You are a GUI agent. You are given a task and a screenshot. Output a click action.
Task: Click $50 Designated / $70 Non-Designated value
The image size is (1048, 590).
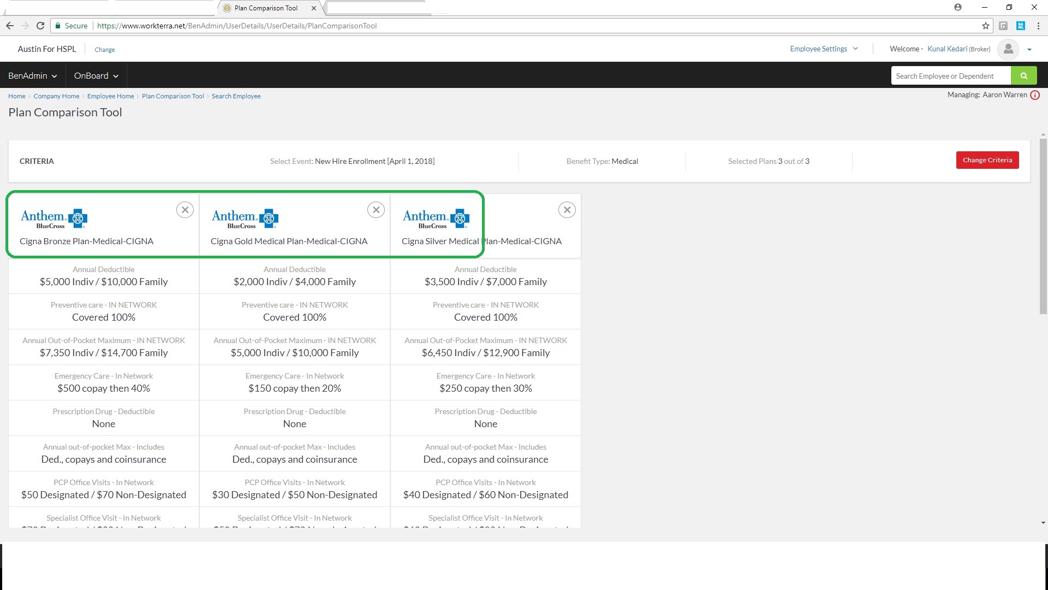(104, 495)
